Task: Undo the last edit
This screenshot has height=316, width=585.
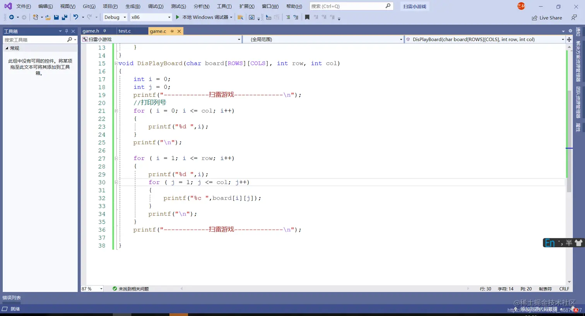Action: pyautogui.click(x=76, y=17)
